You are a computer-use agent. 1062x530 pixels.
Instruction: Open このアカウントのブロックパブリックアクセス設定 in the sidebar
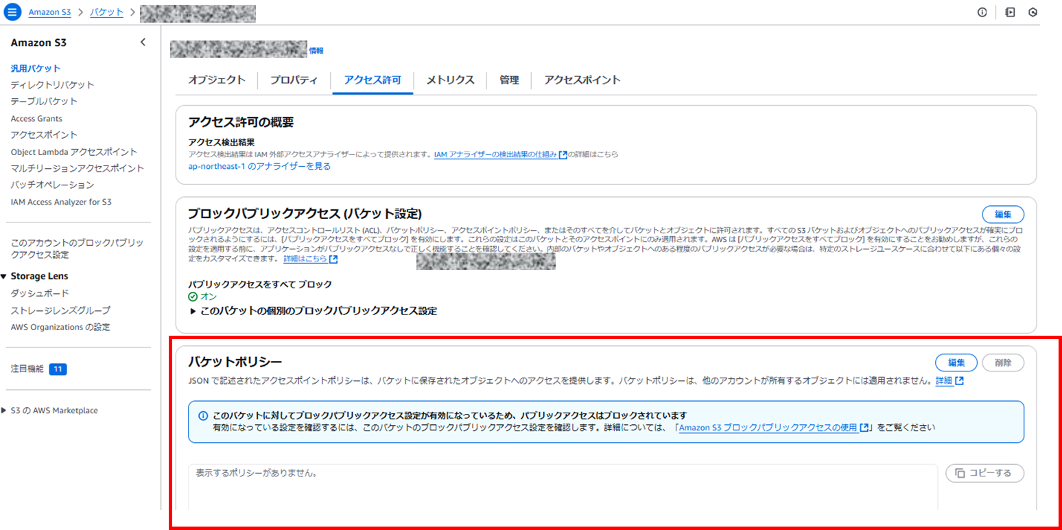point(77,249)
